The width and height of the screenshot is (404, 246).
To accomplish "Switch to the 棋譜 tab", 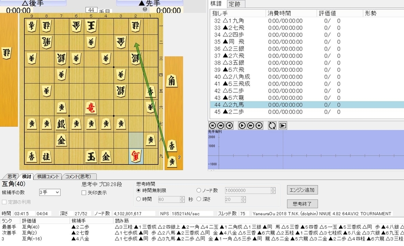I will coord(216,4).
